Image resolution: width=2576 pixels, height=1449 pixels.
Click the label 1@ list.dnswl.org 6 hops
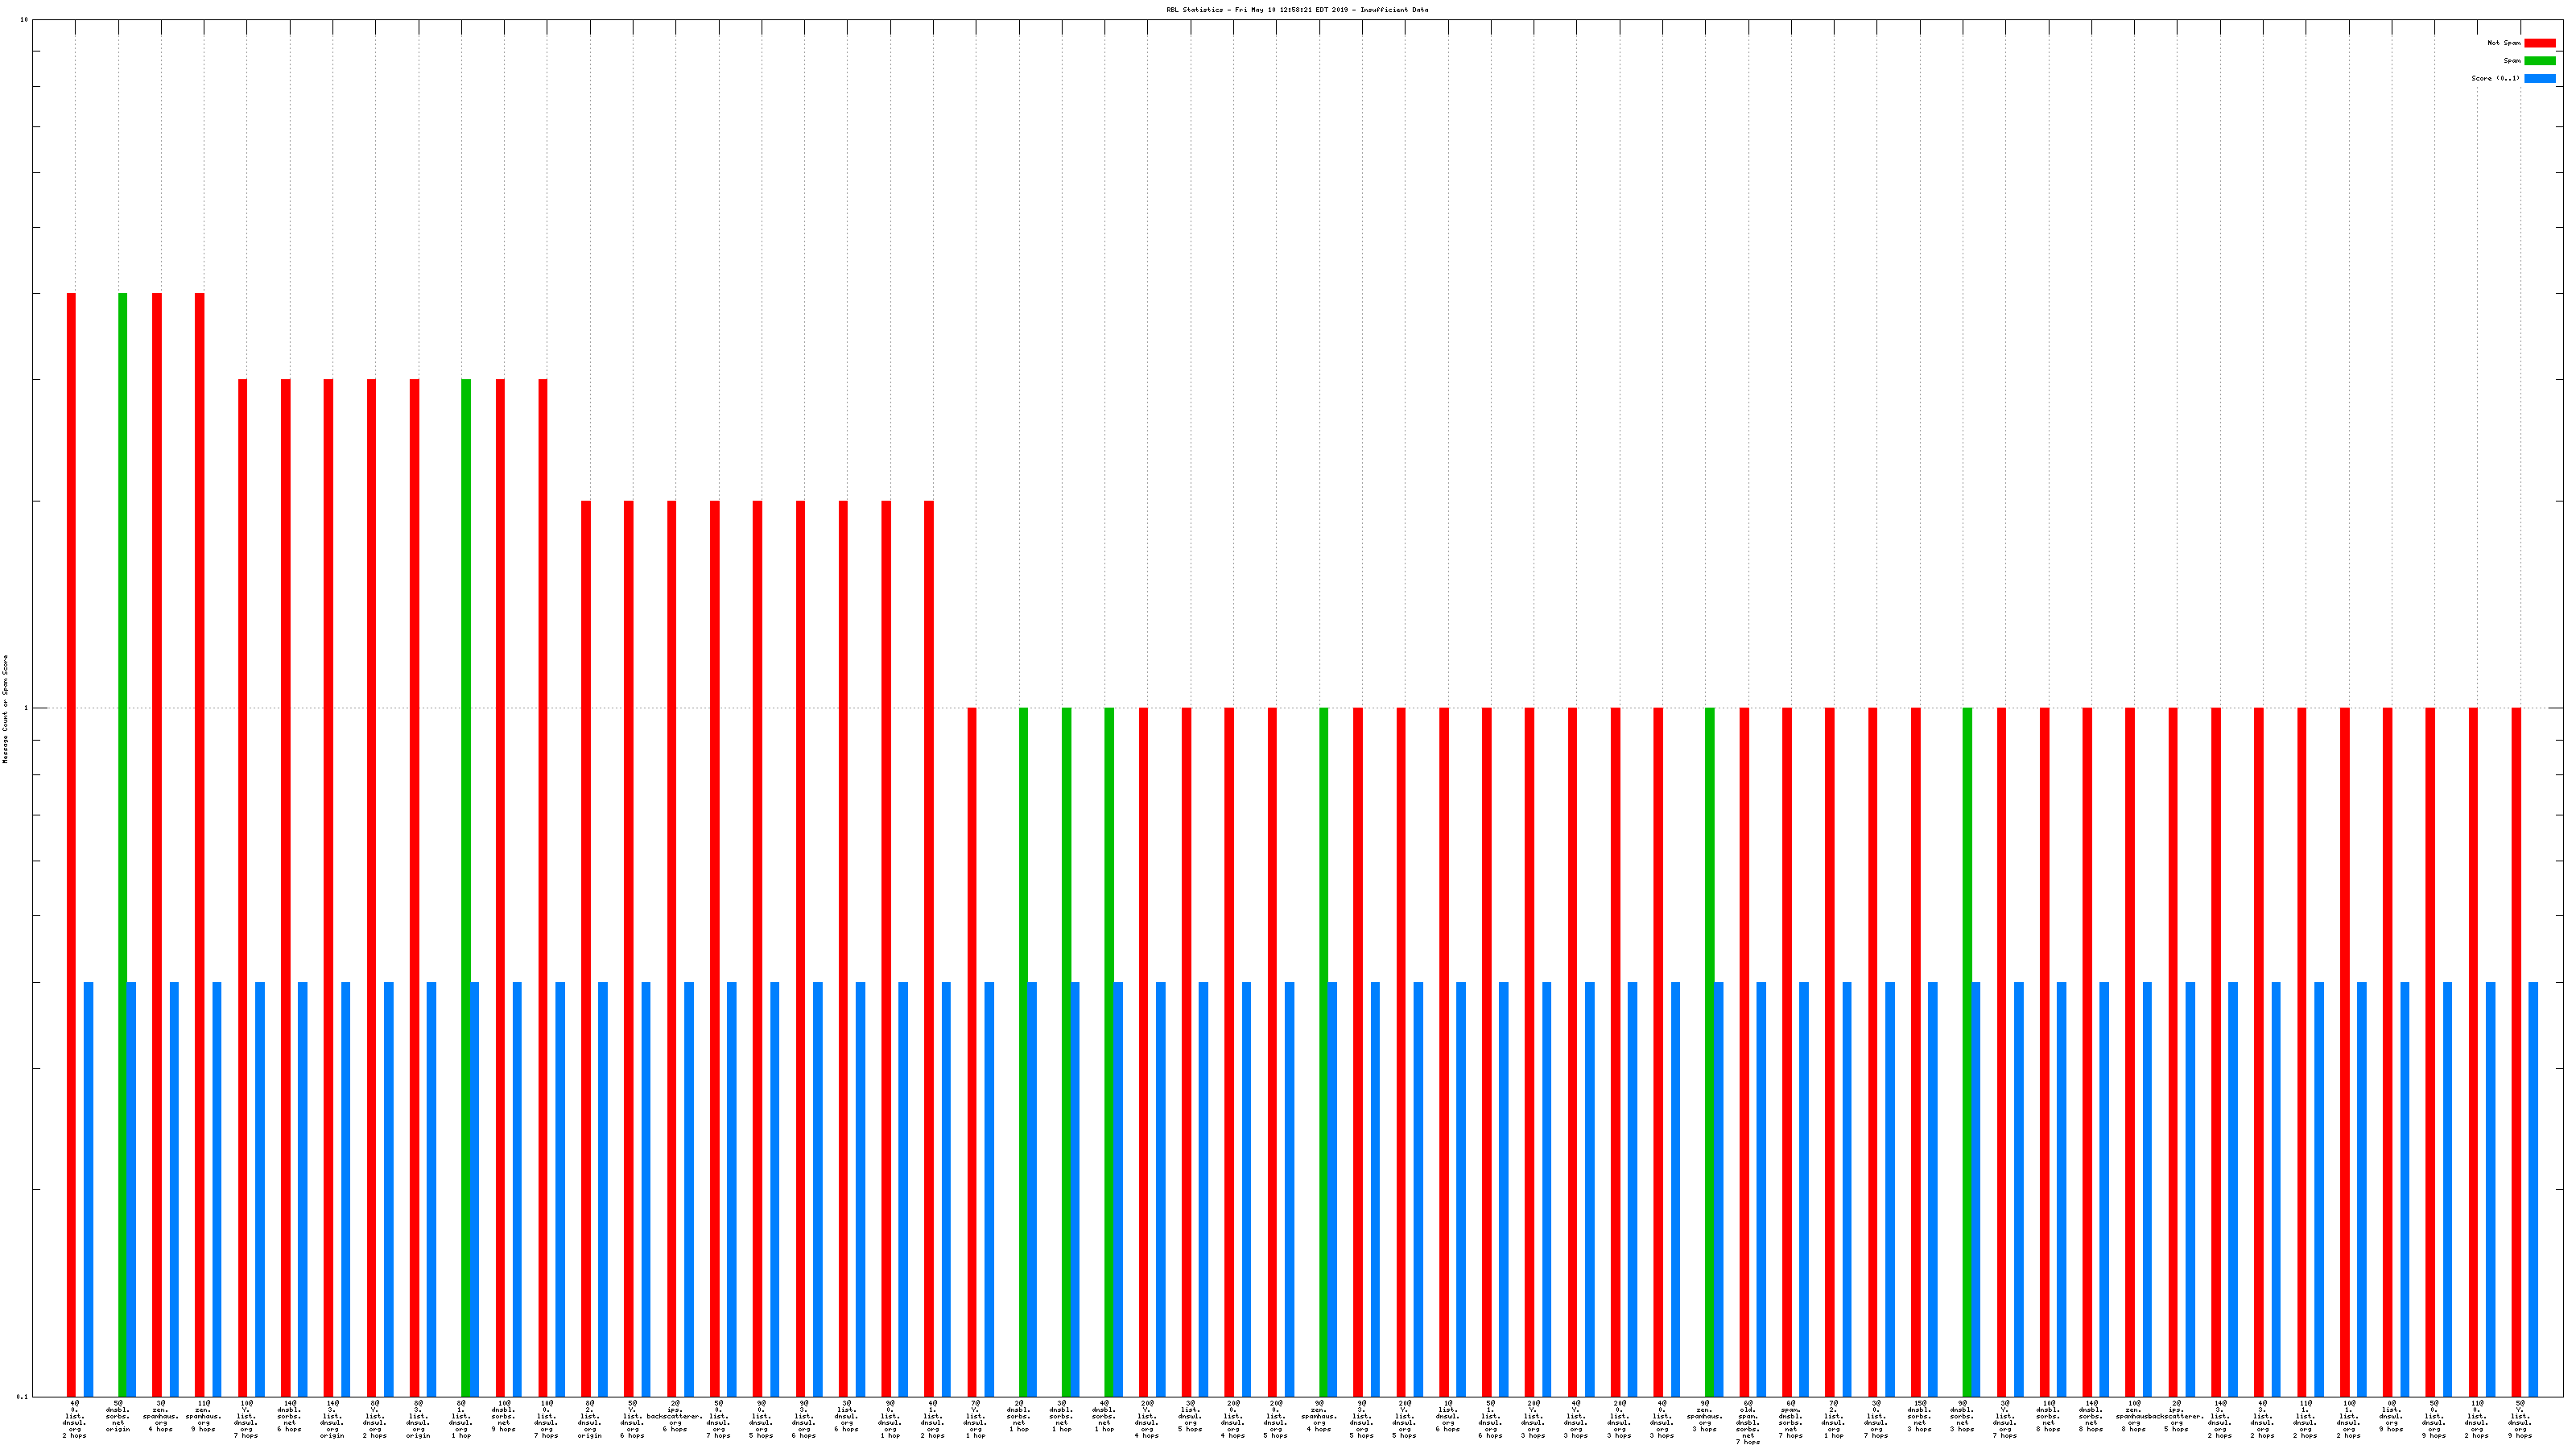coord(1448,1416)
